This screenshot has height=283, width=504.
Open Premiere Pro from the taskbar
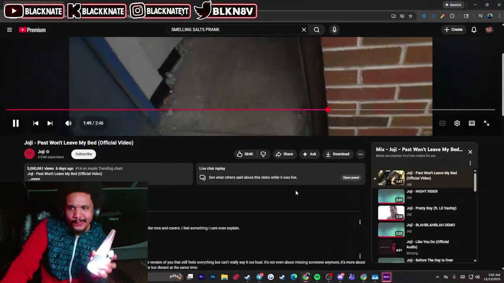[201, 277]
